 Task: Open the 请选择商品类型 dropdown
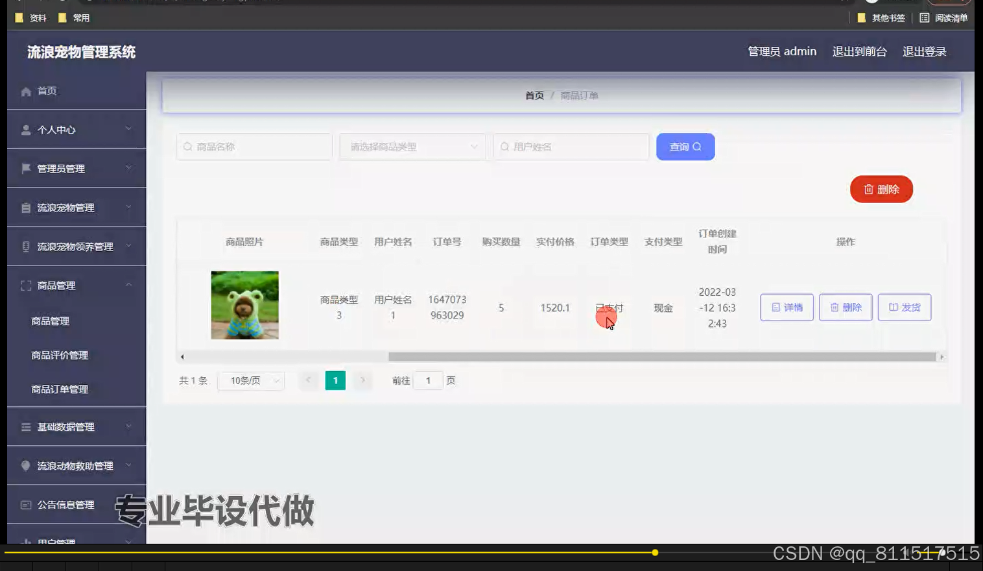point(412,147)
